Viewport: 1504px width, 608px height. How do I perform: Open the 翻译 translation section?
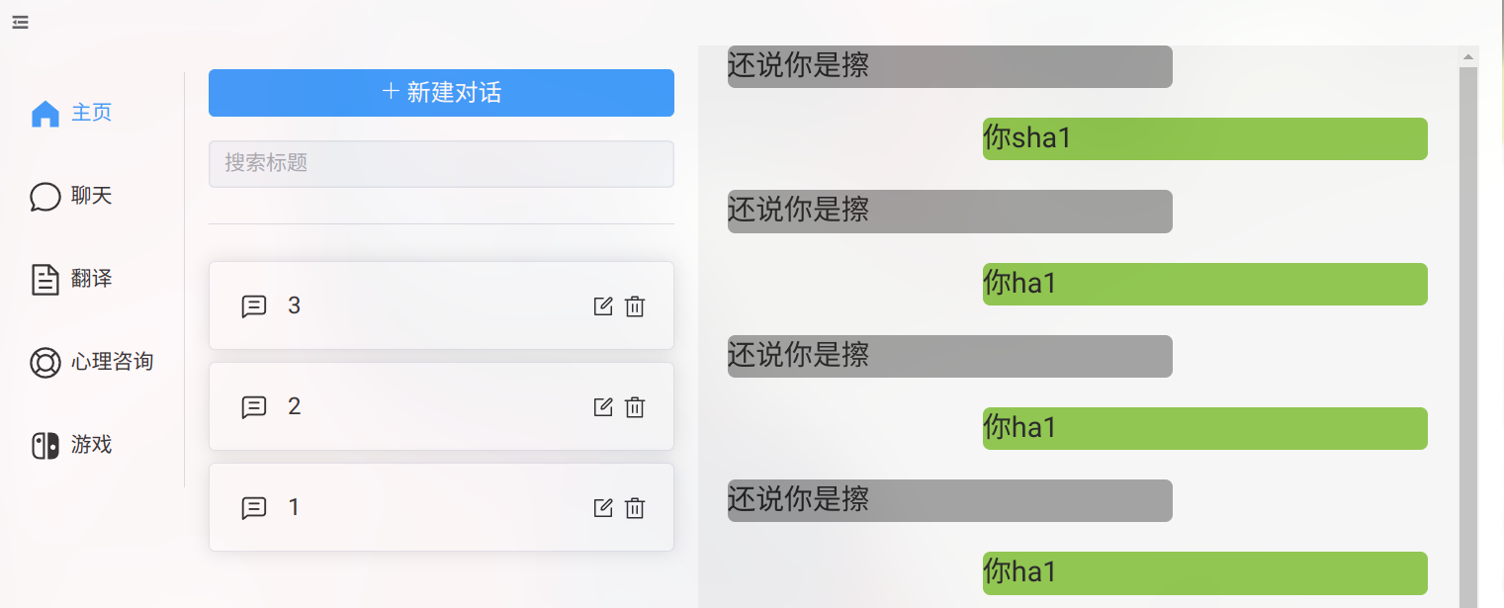click(91, 279)
